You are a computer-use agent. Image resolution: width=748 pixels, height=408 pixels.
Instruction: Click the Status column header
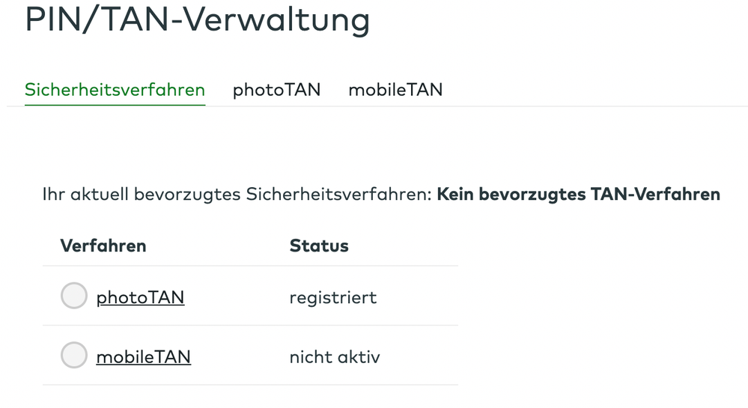pyautogui.click(x=319, y=246)
